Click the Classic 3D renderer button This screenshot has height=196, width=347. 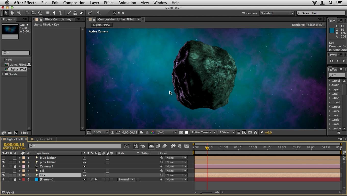click(315, 25)
